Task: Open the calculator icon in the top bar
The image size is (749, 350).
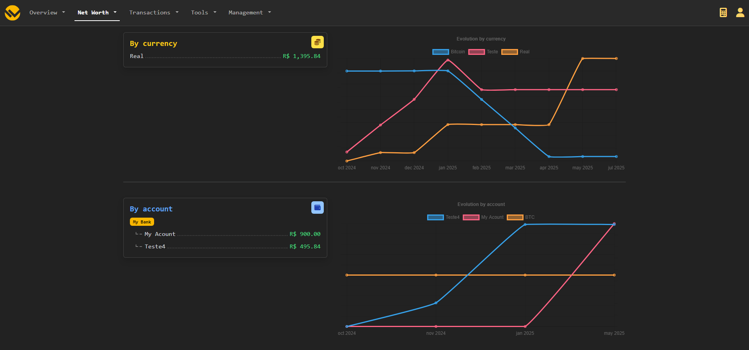Action: tap(723, 12)
